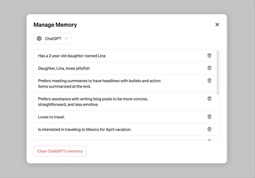The image size is (255, 178).
Task: Select 'Has a 2 year old daughter named Lina' text
Action: click(72, 56)
